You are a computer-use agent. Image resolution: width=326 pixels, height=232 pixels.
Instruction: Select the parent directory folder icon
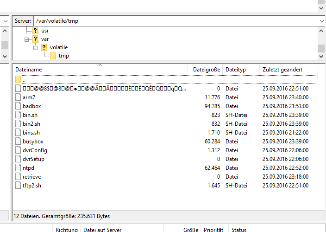[18, 79]
